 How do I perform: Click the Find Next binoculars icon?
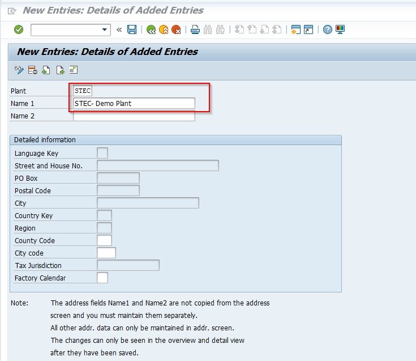tap(220, 29)
